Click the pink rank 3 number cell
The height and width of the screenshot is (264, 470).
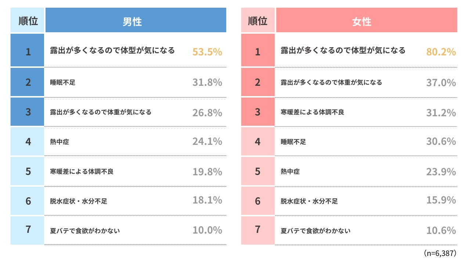tap(257, 112)
